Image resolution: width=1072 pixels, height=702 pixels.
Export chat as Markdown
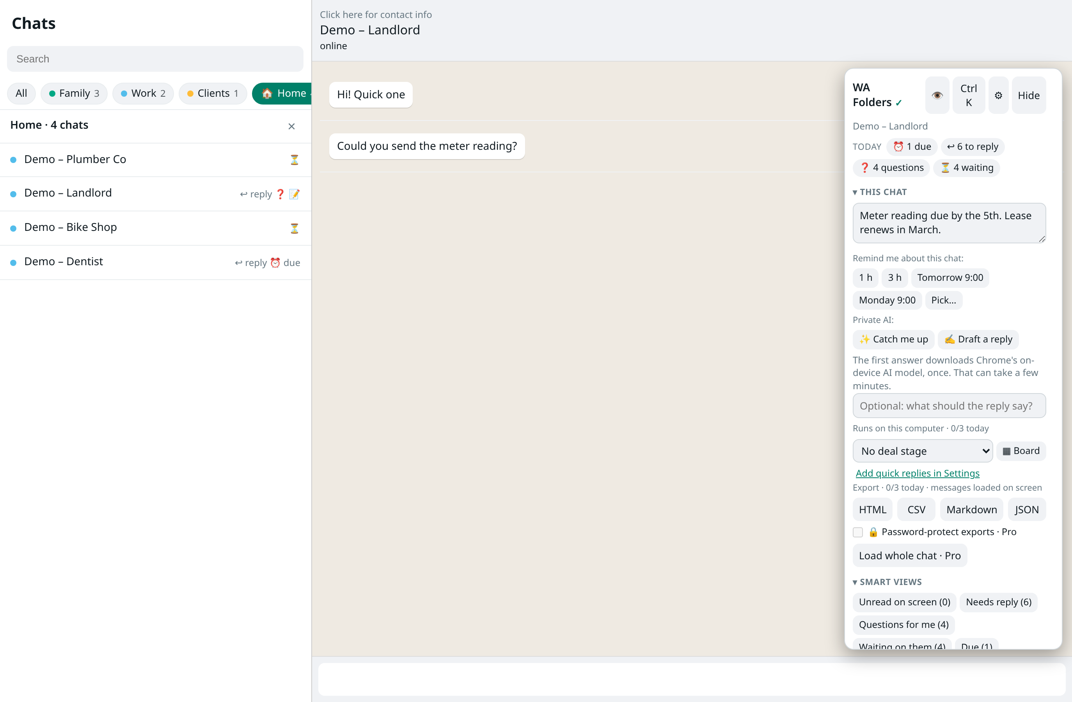972,509
